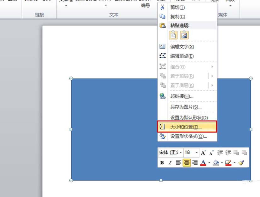Choose the Keep Source Formatting paste option
This screenshot has height=197, width=260.
[173, 35]
